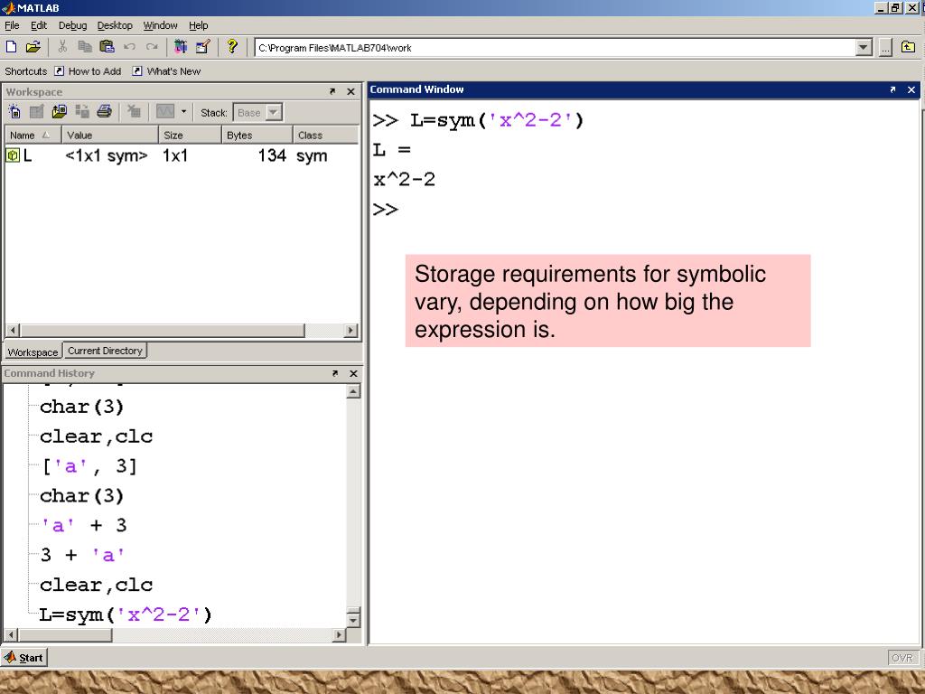
Task: Click the Paste clipboard icon
Action: [107, 47]
